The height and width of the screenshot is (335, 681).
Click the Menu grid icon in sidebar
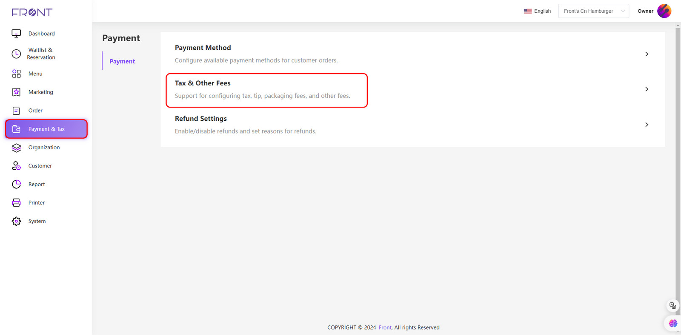(16, 74)
